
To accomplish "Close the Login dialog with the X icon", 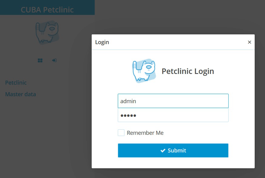I will click(x=250, y=42).
